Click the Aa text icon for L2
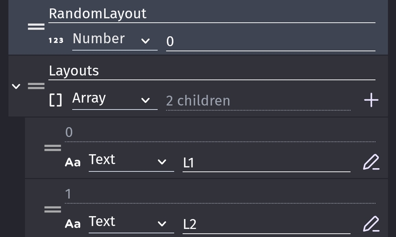This screenshot has height=237, width=396. pyautogui.click(x=73, y=224)
